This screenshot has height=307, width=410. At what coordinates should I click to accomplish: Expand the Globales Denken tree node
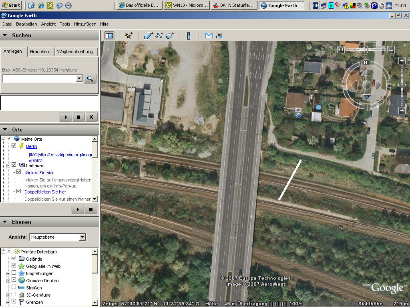click(8, 281)
